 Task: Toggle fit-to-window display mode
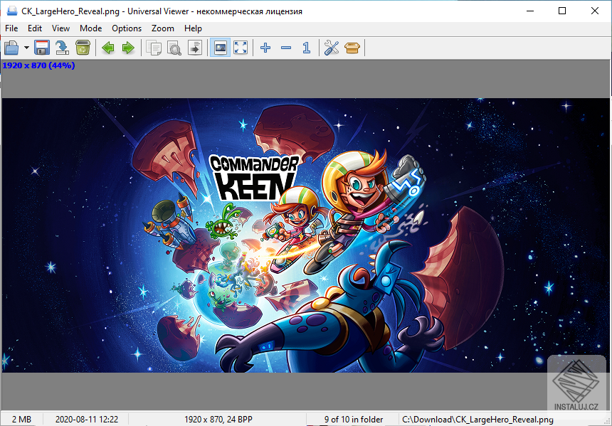(x=220, y=48)
